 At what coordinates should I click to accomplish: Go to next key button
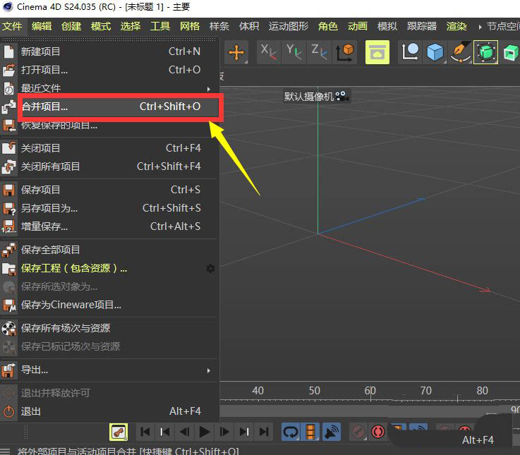pos(244,432)
